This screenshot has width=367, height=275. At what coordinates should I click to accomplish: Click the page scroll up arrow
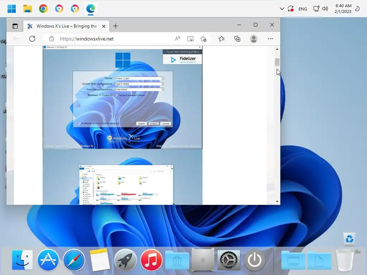pos(277,49)
